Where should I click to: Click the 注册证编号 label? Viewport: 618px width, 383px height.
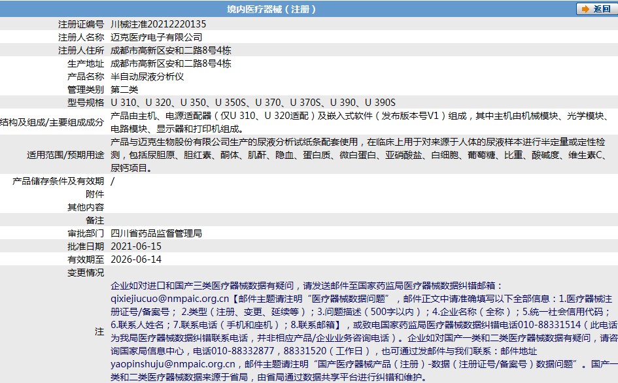[x=81, y=24]
